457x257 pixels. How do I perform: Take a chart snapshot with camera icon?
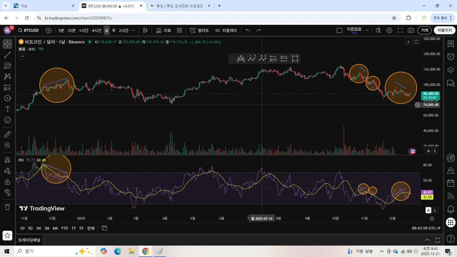(x=411, y=30)
